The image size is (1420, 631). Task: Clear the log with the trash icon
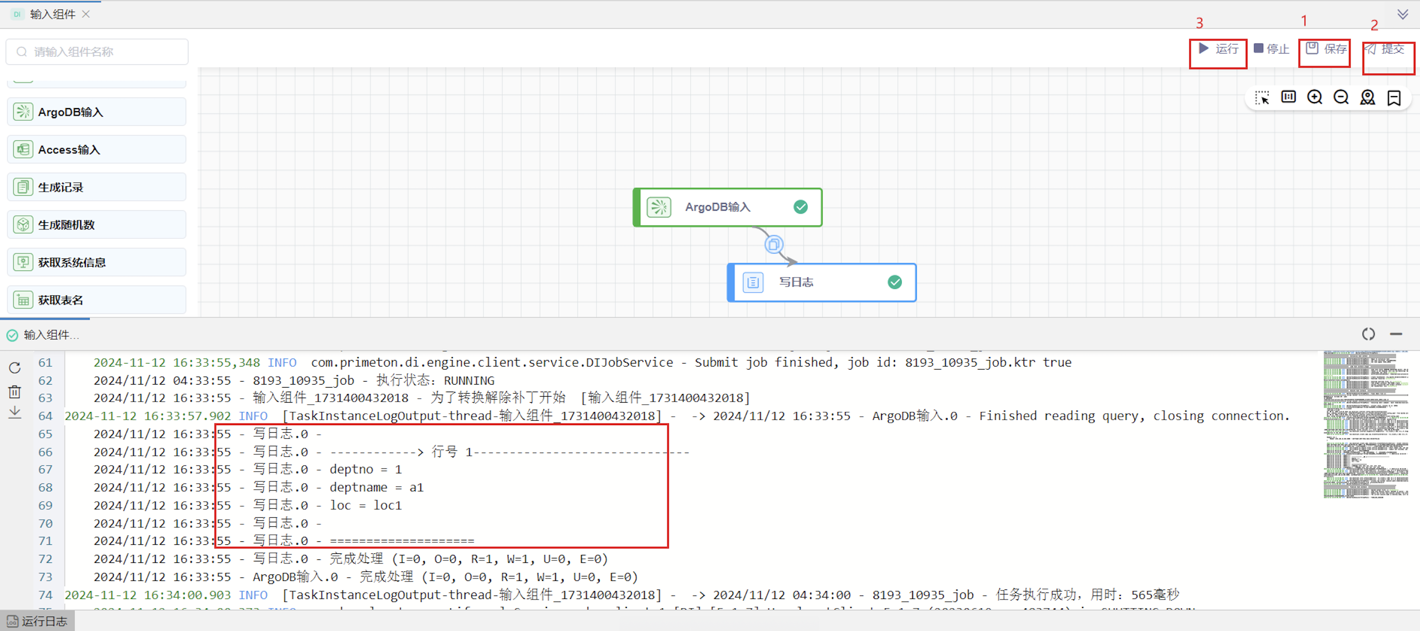(15, 392)
